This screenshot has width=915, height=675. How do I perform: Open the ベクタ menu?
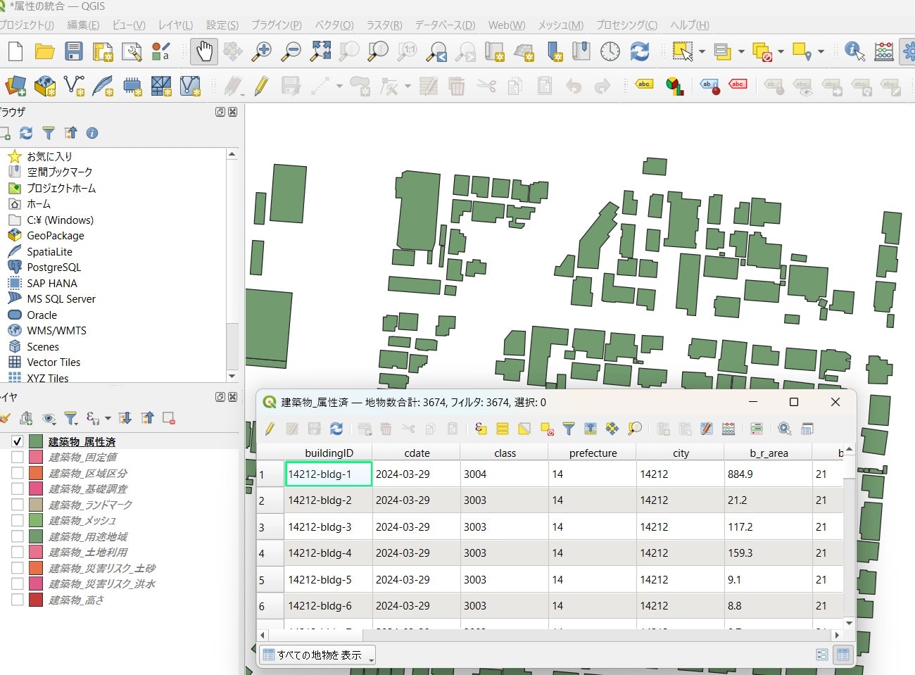click(334, 25)
